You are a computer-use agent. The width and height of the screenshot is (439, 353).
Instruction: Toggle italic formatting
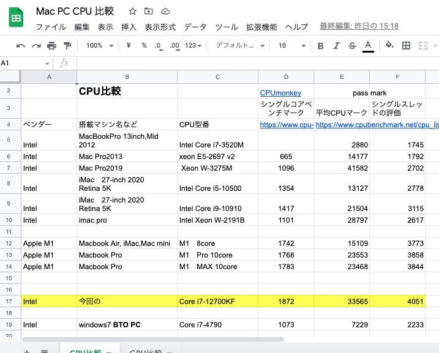[336, 46]
